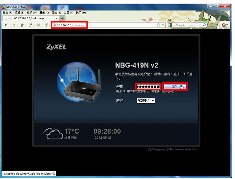Click the page icon in the address bar

tap(54, 25)
